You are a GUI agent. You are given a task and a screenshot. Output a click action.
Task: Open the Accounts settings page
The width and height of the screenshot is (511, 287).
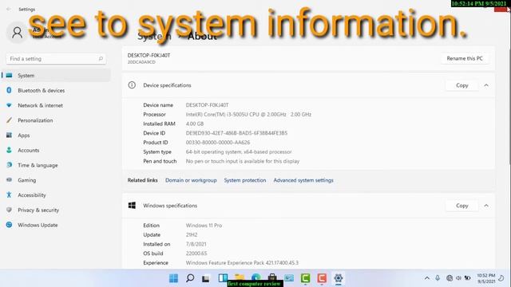pos(56,151)
